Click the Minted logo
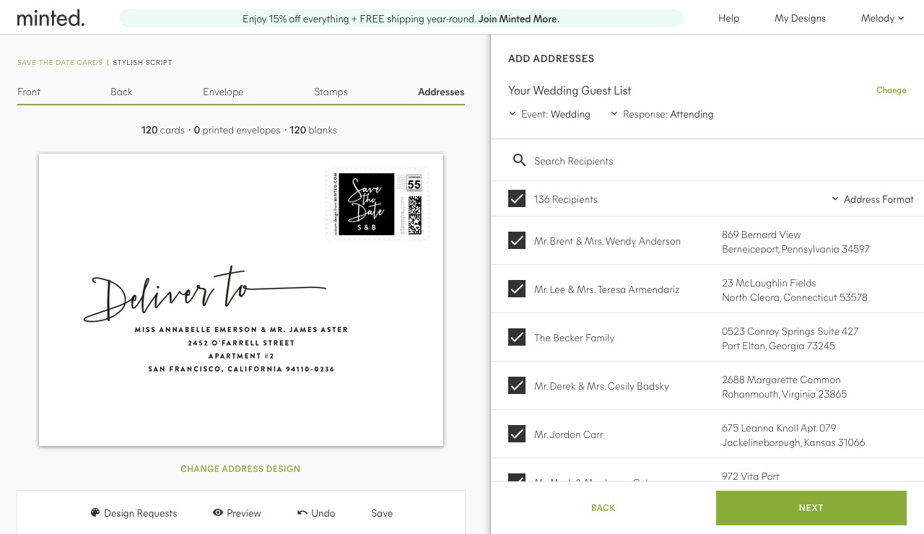This screenshot has width=924, height=534. (x=51, y=18)
